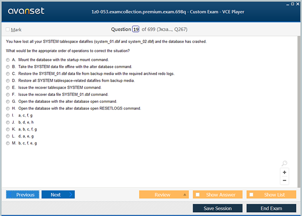302x216 pixels.
Task: Pick option E recover tablespace SYSTEM
Action: click(8, 88)
